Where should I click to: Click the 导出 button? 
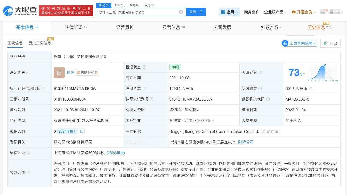(331, 43)
